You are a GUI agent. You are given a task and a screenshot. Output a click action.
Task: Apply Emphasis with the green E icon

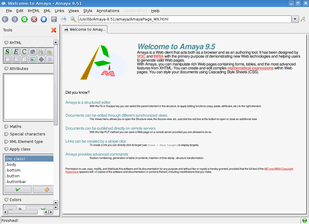(x=16, y=52)
